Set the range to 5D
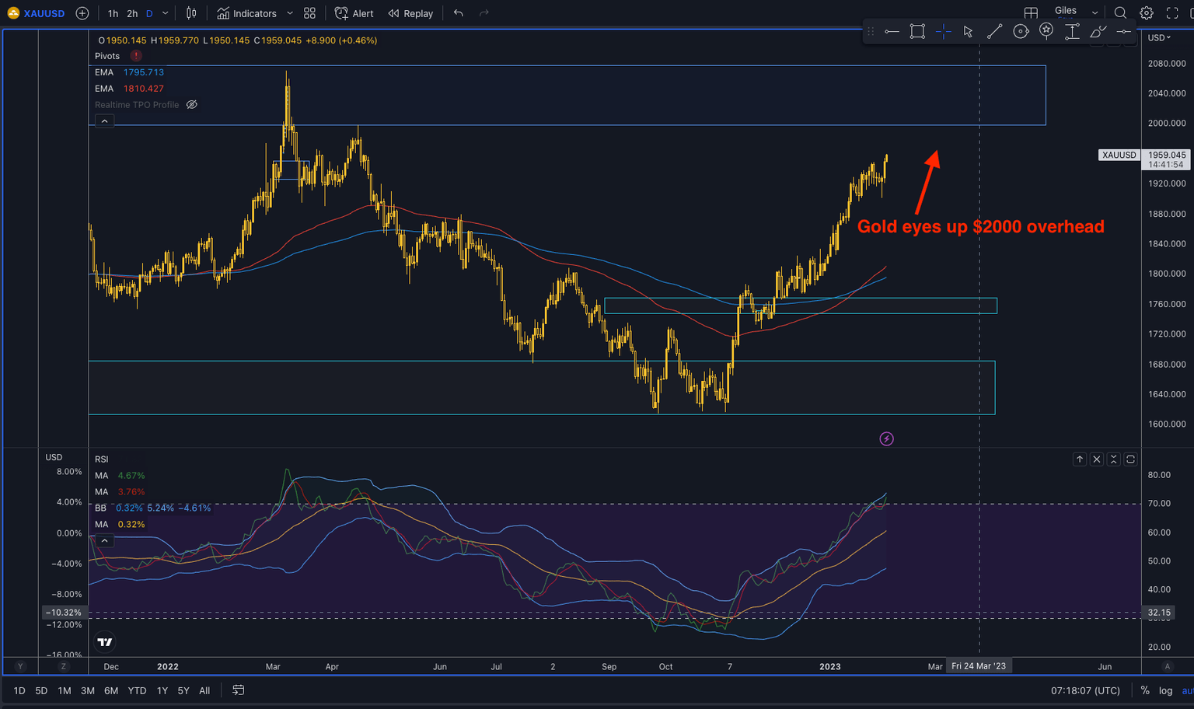 (41, 690)
